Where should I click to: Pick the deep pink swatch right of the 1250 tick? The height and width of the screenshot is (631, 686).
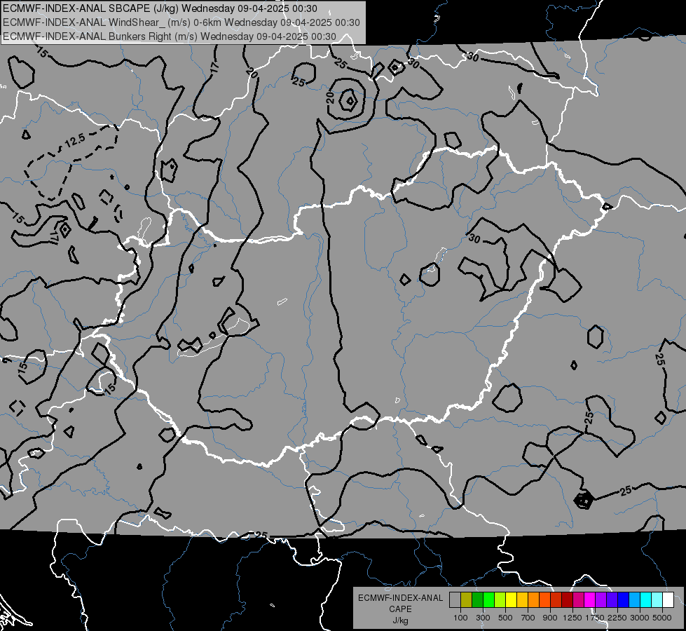pyautogui.click(x=578, y=599)
